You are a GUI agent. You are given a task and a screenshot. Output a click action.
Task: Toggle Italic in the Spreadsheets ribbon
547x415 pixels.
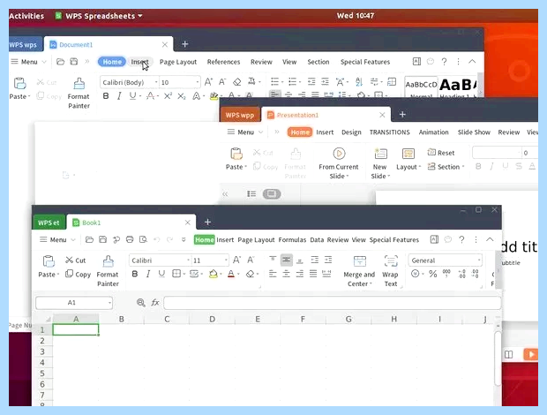point(148,275)
